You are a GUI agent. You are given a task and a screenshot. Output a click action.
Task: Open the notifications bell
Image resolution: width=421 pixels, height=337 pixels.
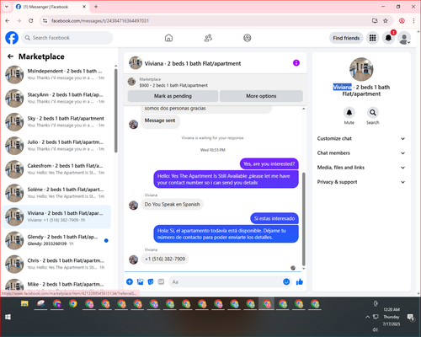(x=388, y=38)
